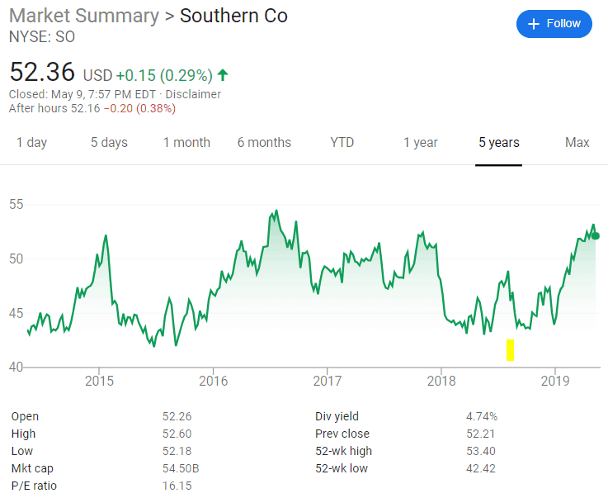Click the 2015 x-axis year label
Image resolution: width=608 pixels, height=498 pixels.
point(99,381)
